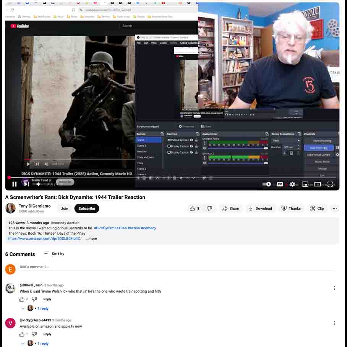
Task: Open @BURNT_sushi's panda avatar
Action: point(10,288)
